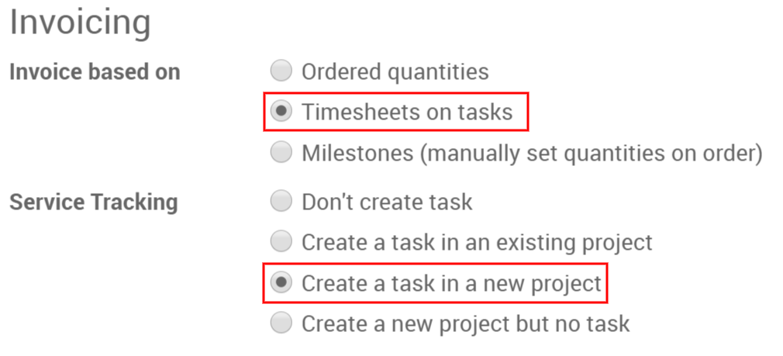Viewport: 783px width, 356px height.
Task: Select the Don't create task radio button
Action: [281, 202]
